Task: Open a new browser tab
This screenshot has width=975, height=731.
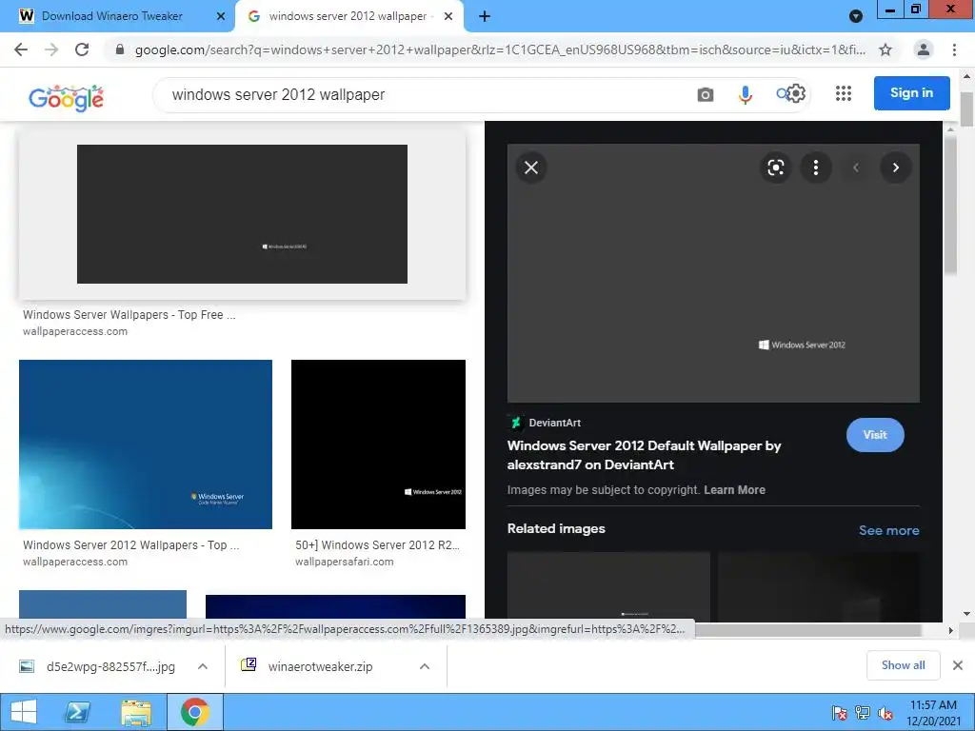Action: (485, 16)
